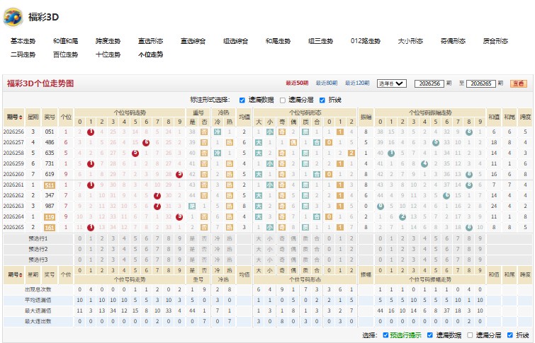
Task: Select 小 in 预选行3
Action: tap(270, 260)
